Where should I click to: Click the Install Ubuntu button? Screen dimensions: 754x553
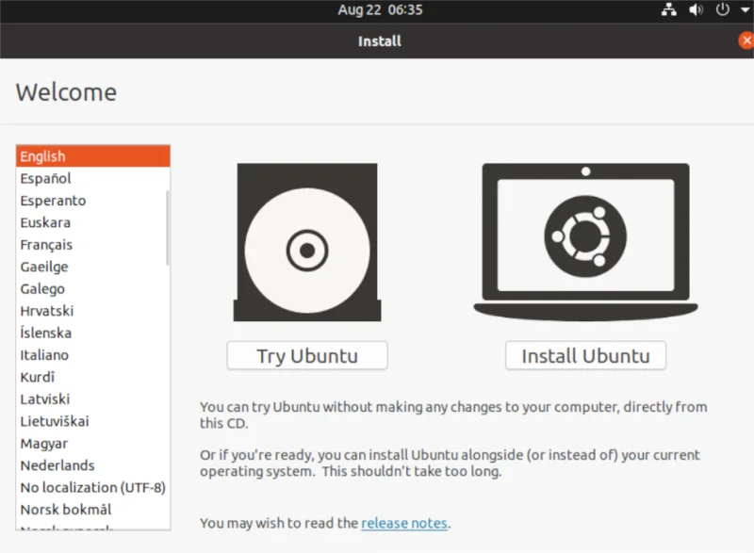point(585,355)
